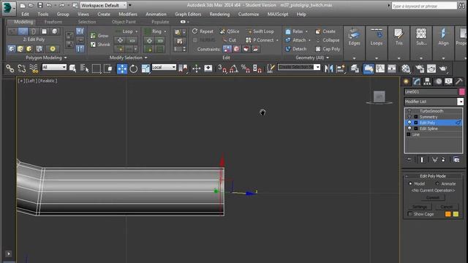Toggle the 3D Snaps icon
This screenshot has width=468, height=263.
[222, 69]
